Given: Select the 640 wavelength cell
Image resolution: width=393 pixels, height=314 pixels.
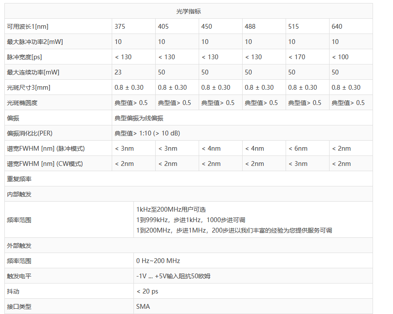Looking at the screenshot, I should (337, 27).
